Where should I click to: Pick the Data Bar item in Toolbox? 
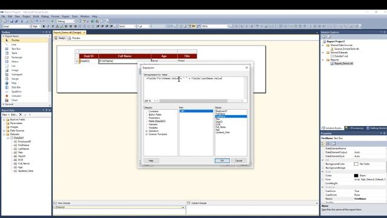[16, 87]
